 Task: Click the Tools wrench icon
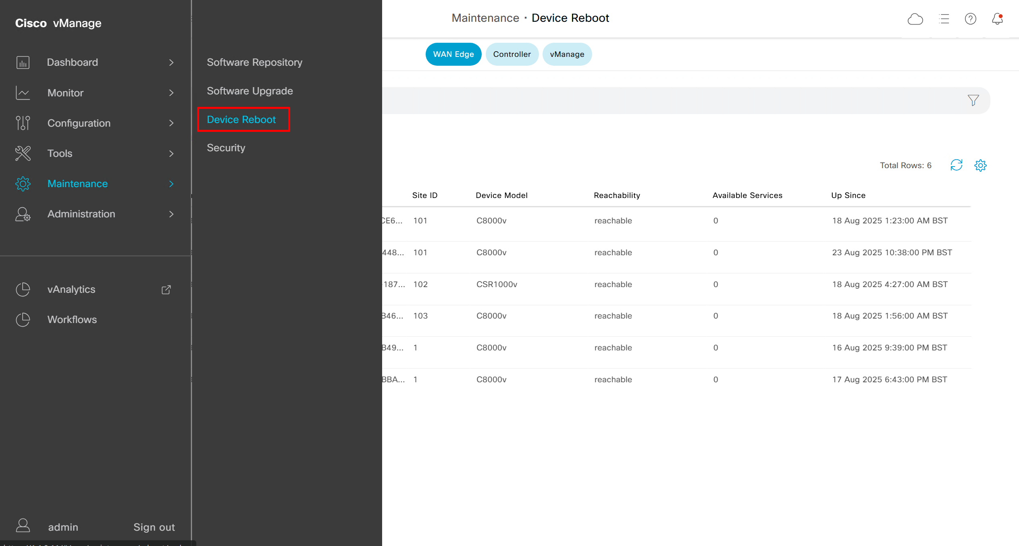[23, 153]
